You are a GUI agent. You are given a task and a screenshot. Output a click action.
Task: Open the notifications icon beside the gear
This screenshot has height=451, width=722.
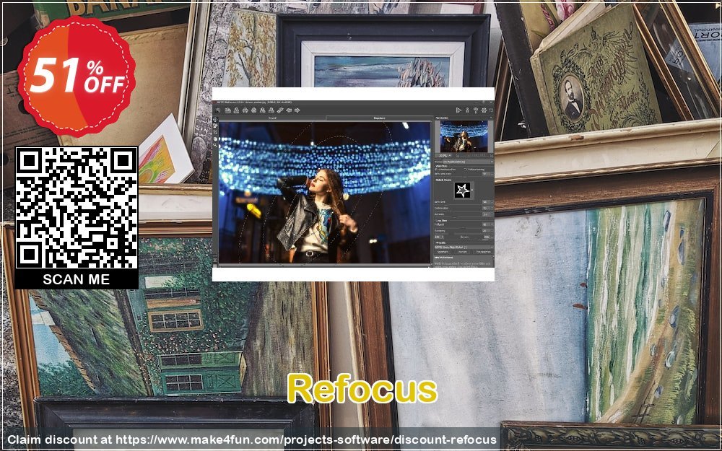(491, 110)
